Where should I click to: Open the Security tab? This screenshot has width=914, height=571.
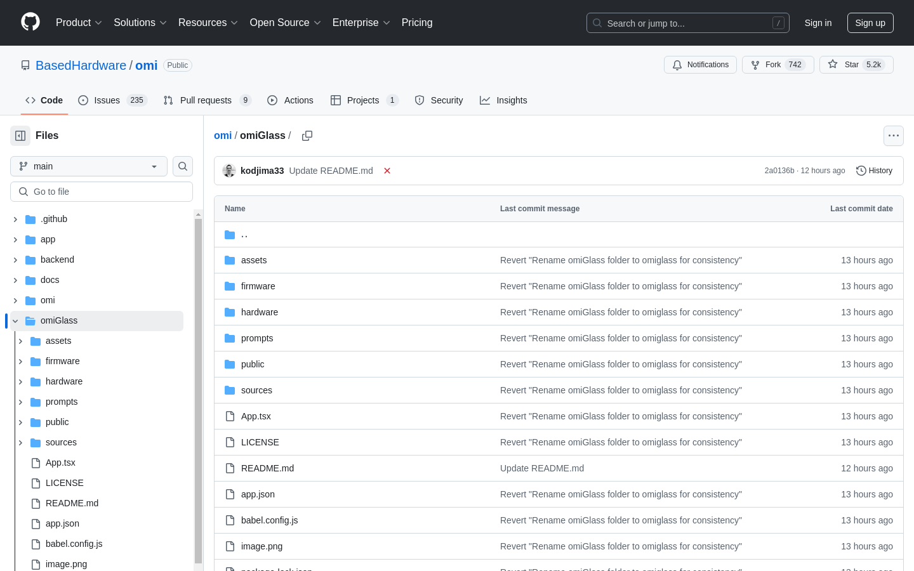coord(439,100)
